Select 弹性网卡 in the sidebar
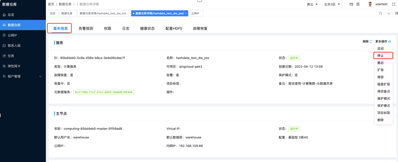Image resolution: width=398 pixels, height=162 pixels. pyautogui.click(x=14, y=66)
